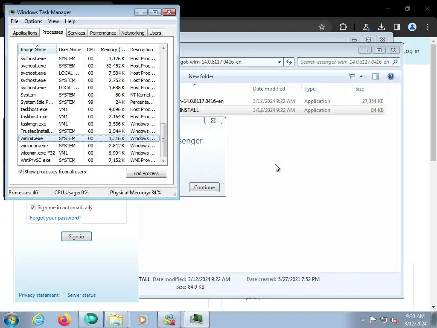Click New folder in Explorer toolbar
Viewport: 437px width, 328px height.
click(201, 76)
